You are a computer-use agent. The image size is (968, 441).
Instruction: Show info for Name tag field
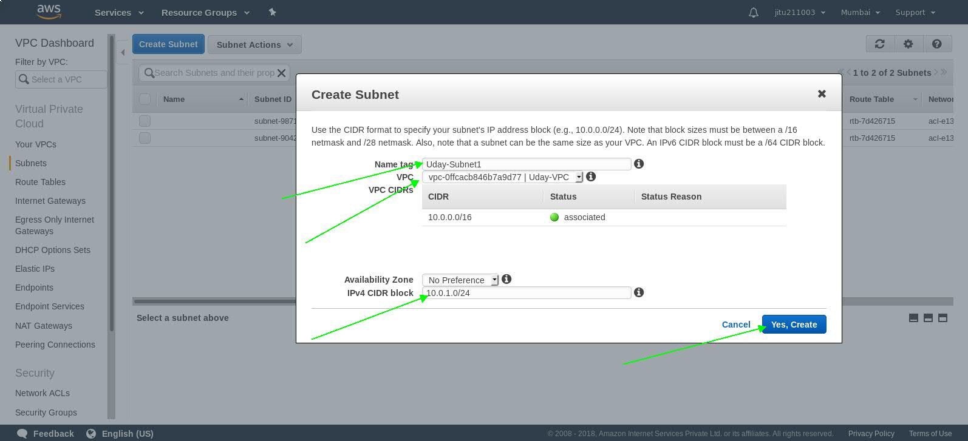coord(639,164)
